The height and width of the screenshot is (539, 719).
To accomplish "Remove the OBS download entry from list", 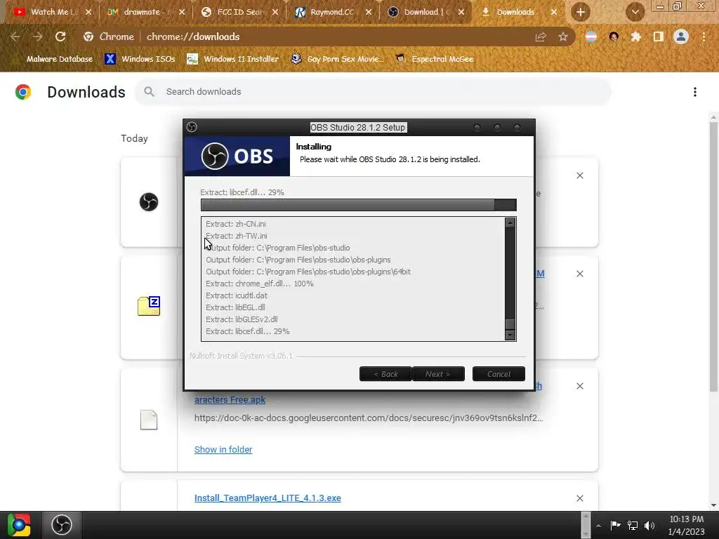I will (x=580, y=175).
